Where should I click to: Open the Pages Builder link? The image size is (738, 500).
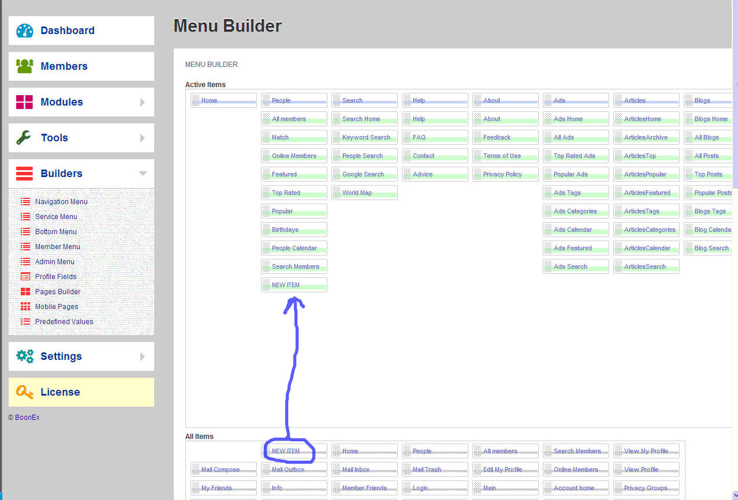pos(58,292)
